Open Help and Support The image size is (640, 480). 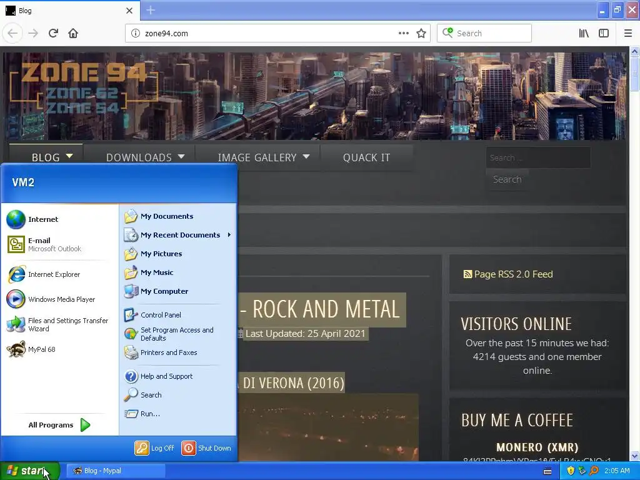tap(177, 376)
